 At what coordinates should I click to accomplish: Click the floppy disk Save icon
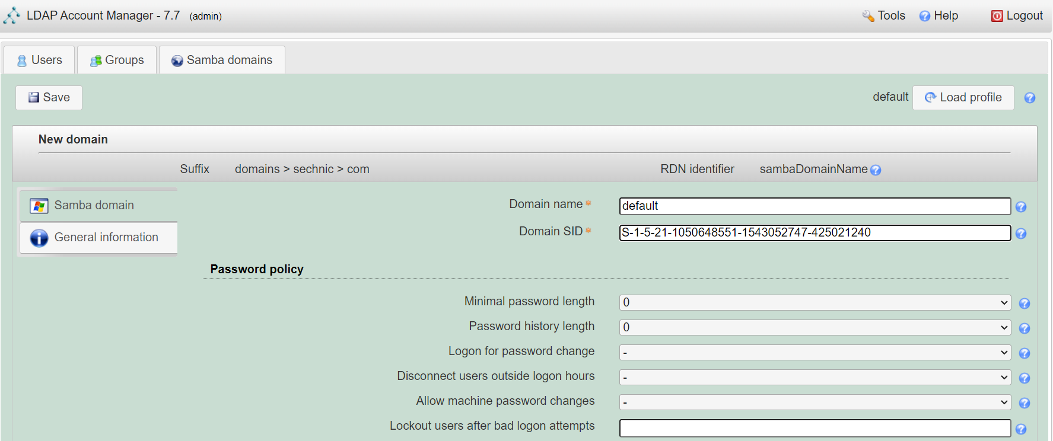[34, 97]
